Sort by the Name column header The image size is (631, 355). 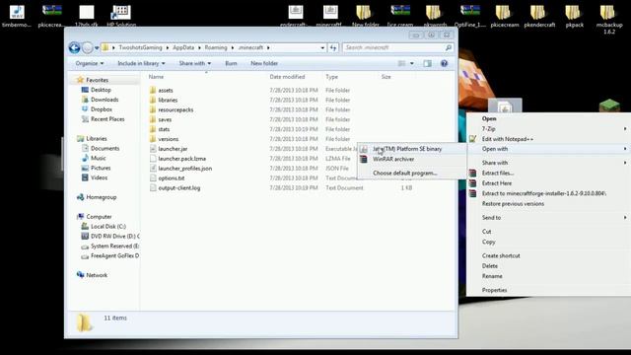point(156,77)
